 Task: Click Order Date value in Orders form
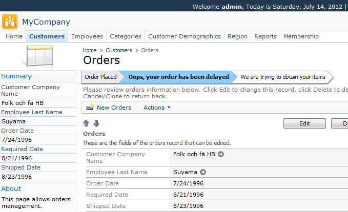pyautogui.click(x=188, y=183)
